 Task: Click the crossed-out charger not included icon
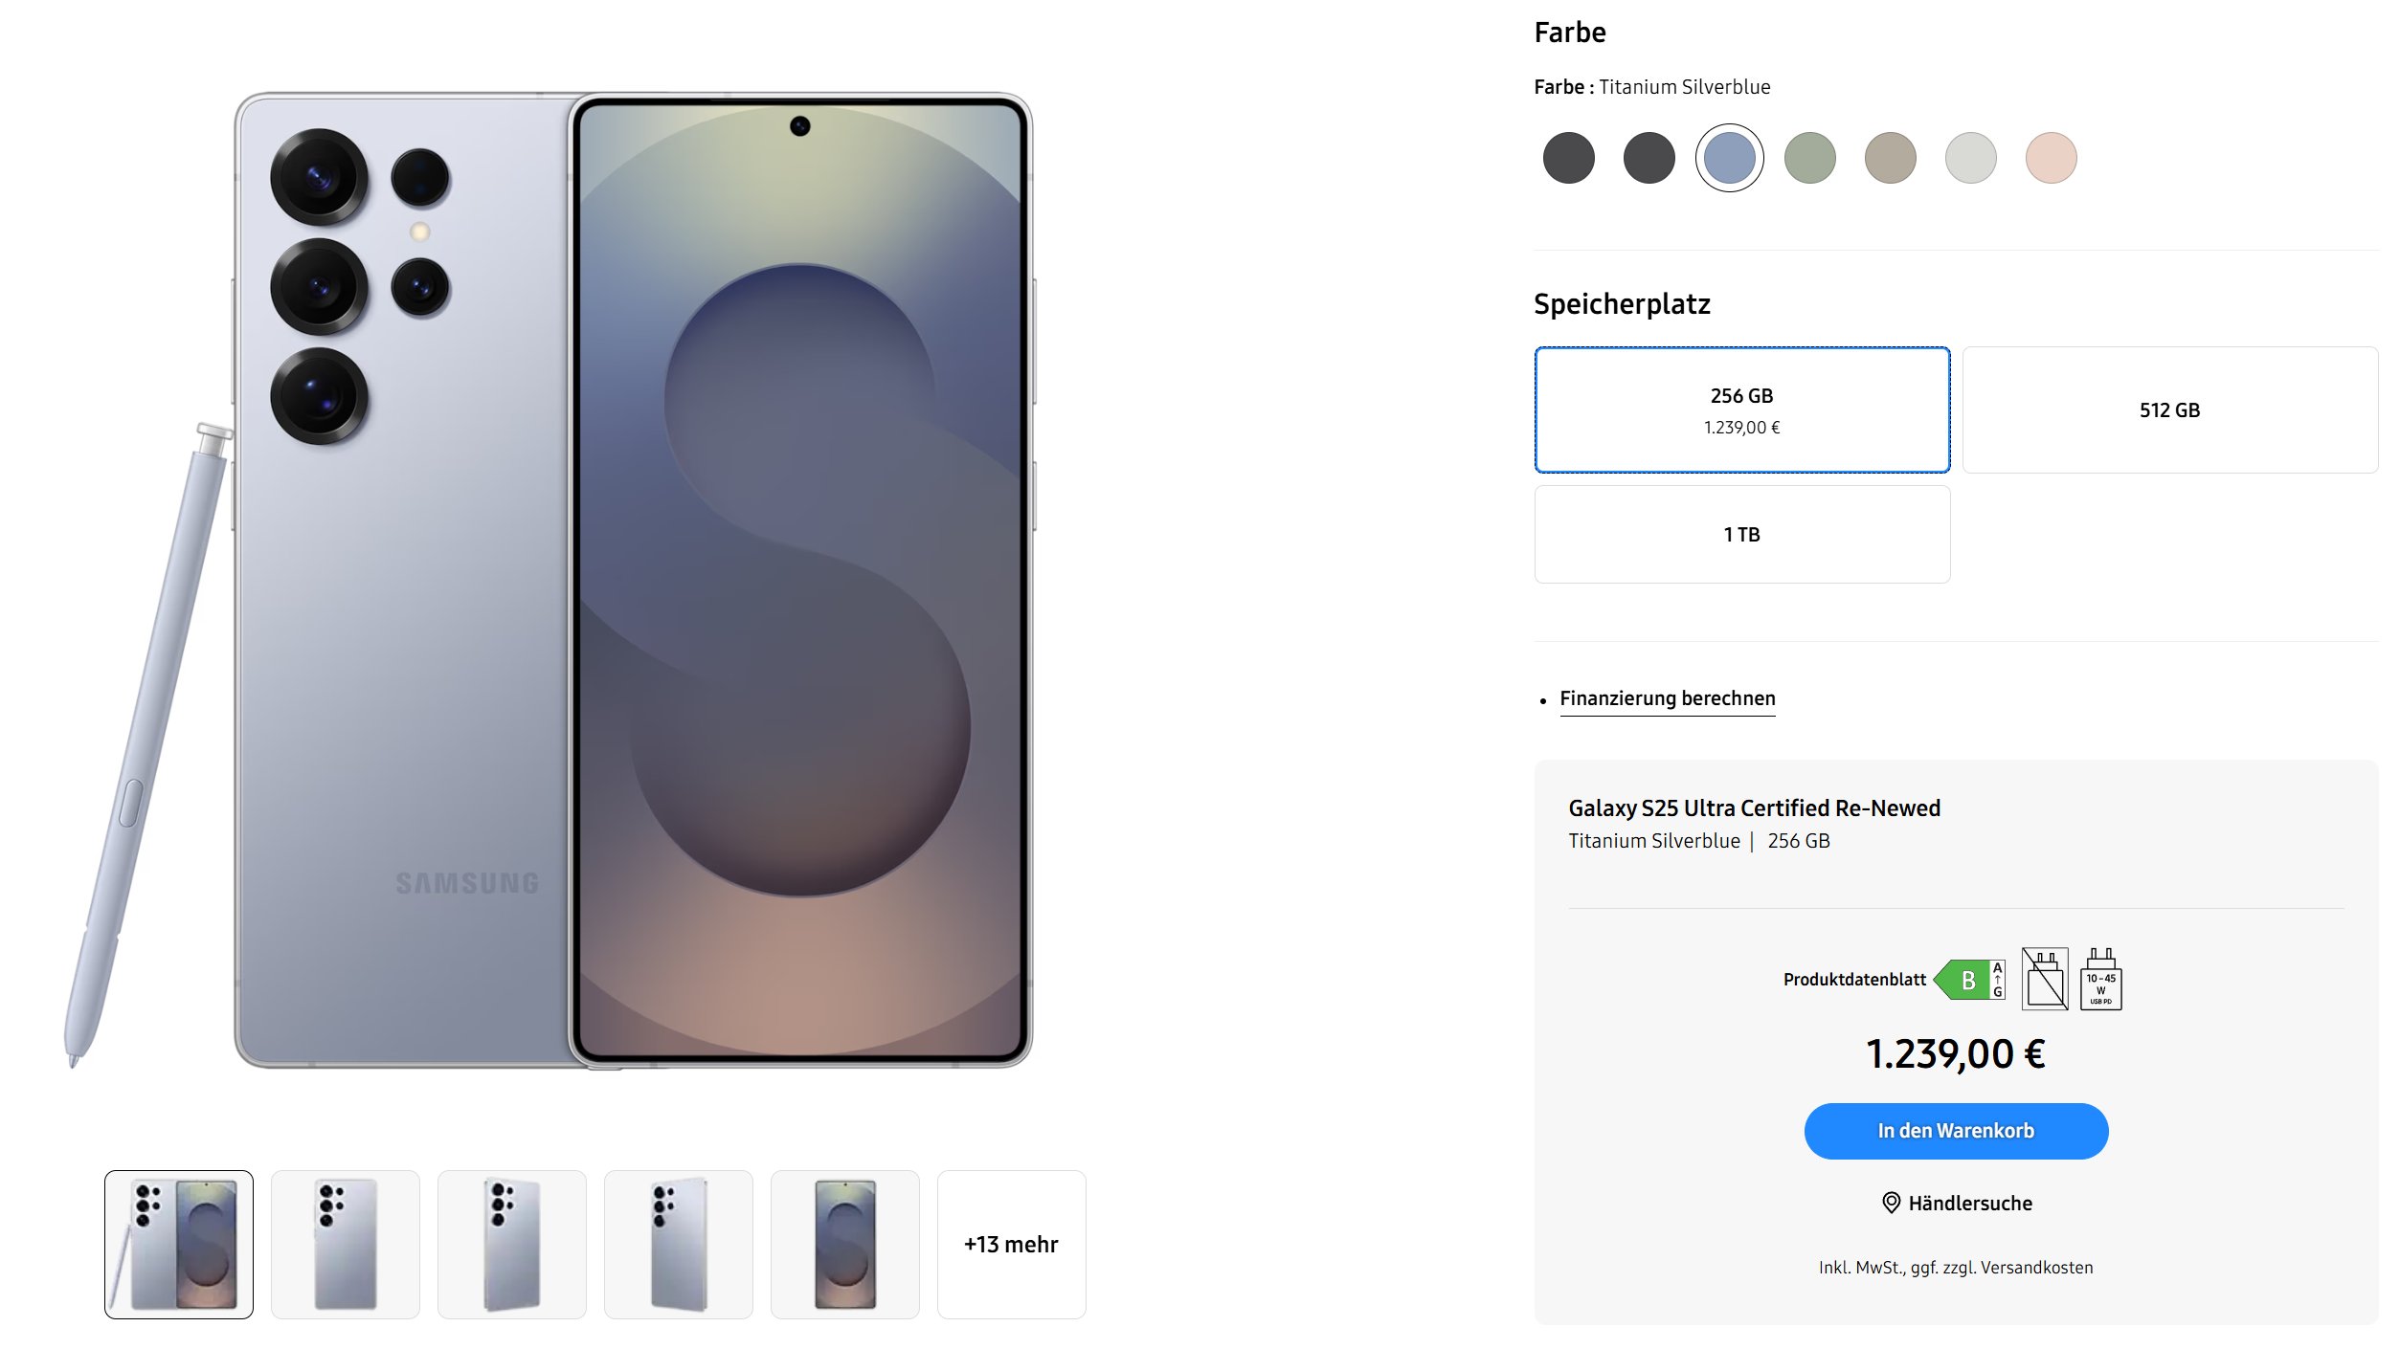[2044, 979]
